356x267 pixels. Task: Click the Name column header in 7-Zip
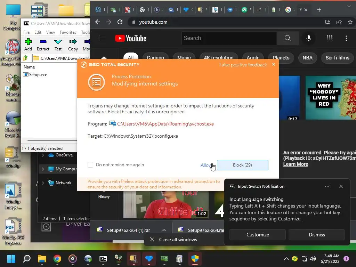point(29,67)
